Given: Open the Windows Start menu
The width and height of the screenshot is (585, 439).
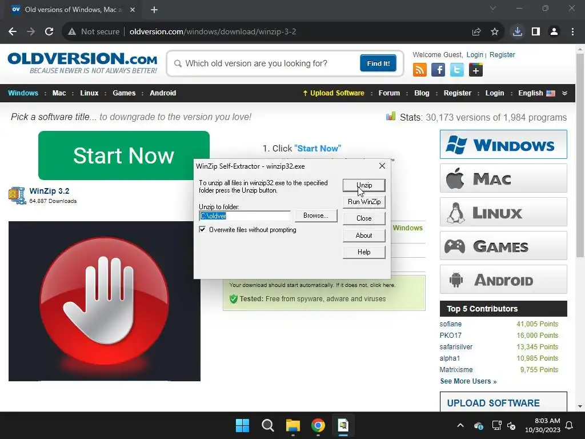Looking at the screenshot, I should tap(242, 425).
